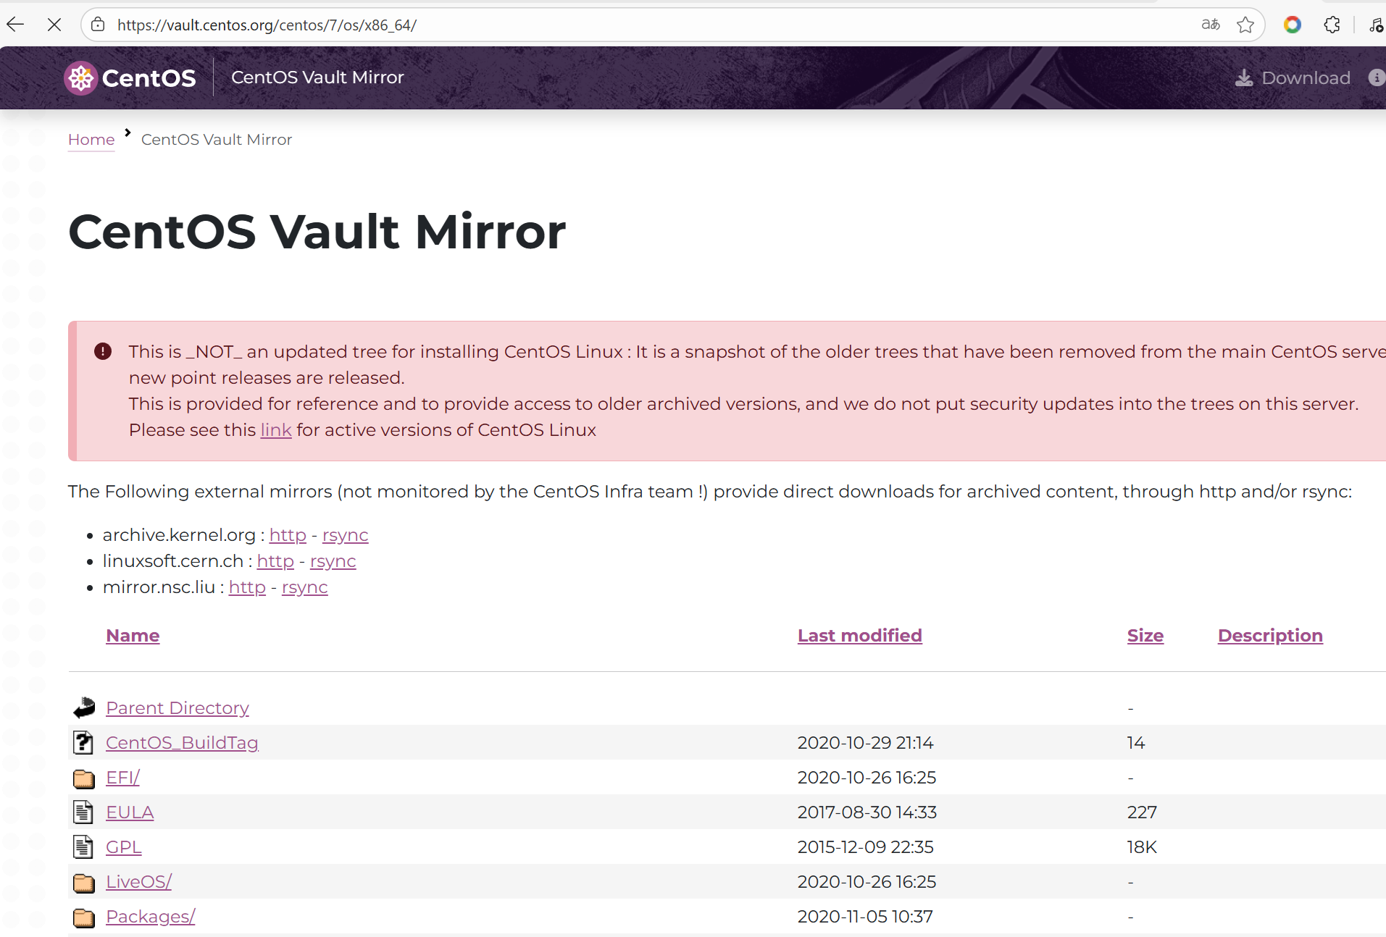
Task: Open the CentOS_BuildTag file
Action: click(182, 742)
